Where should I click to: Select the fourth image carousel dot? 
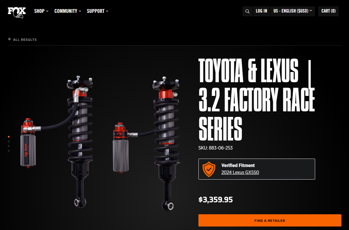tap(9, 151)
